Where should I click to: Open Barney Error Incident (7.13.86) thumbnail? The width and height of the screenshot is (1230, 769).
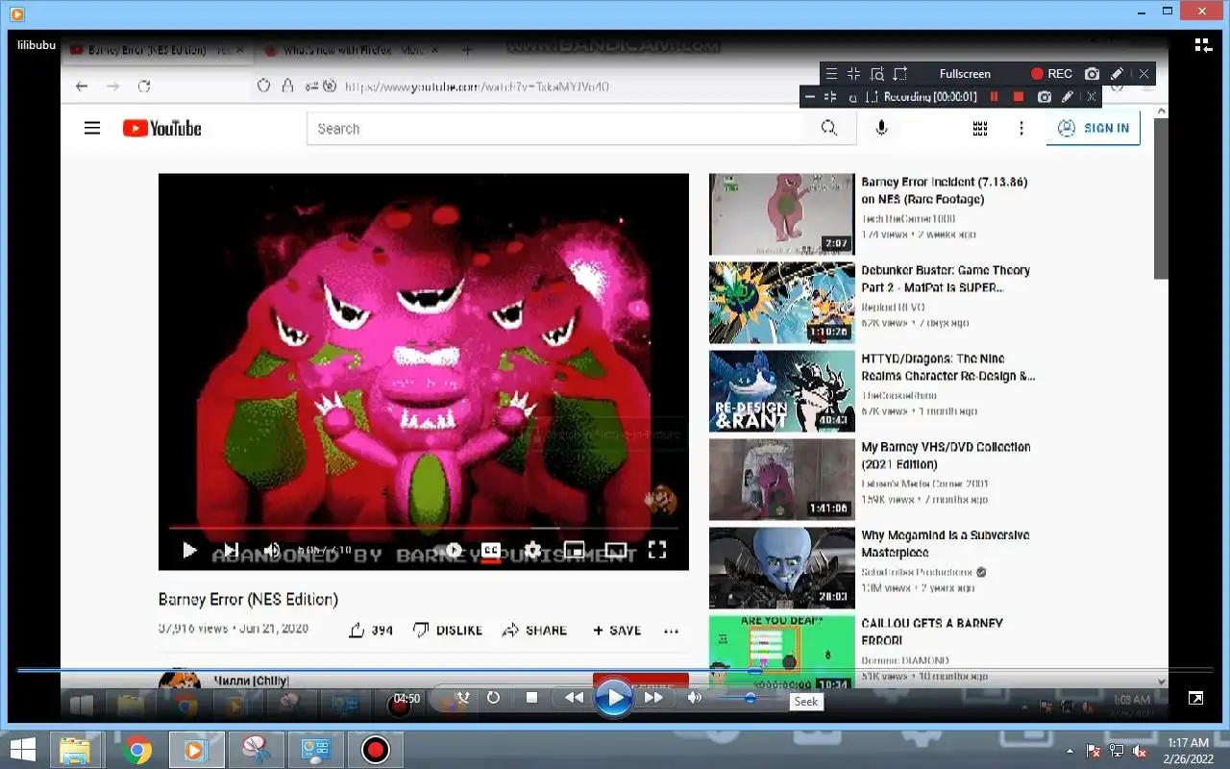pos(781,213)
